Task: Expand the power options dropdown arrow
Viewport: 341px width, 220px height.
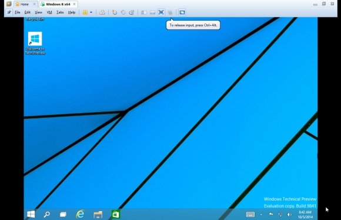Action: pos(91,12)
